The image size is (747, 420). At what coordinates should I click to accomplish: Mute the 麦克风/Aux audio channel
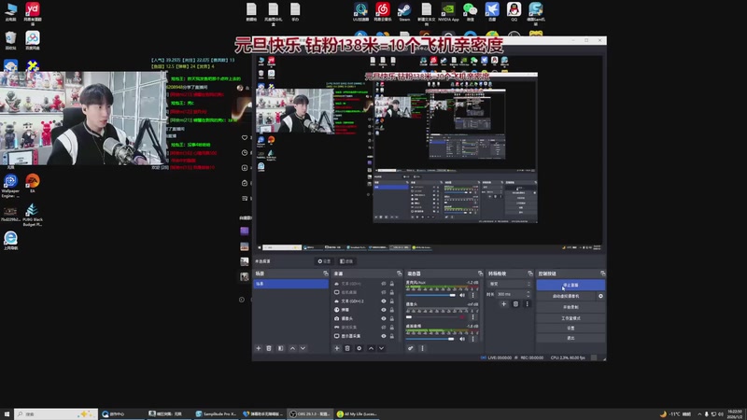pyautogui.click(x=462, y=295)
